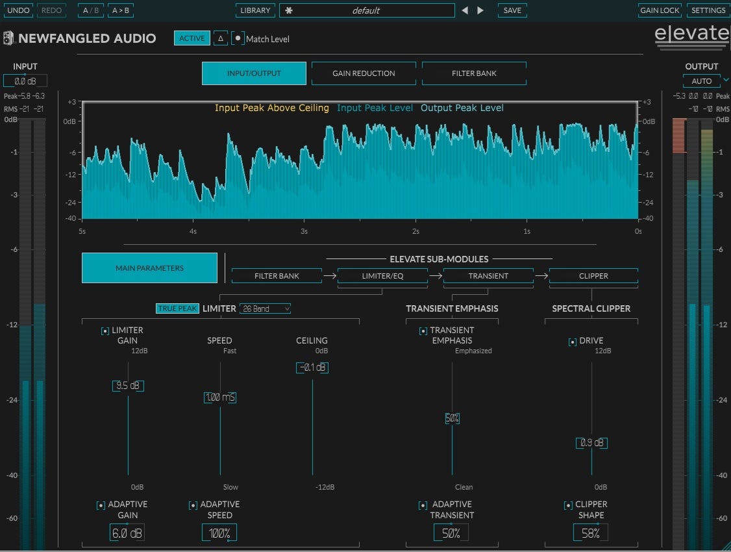Click Adaptive Transient 50% value
Image resolution: width=731 pixels, height=552 pixels.
point(451,533)
